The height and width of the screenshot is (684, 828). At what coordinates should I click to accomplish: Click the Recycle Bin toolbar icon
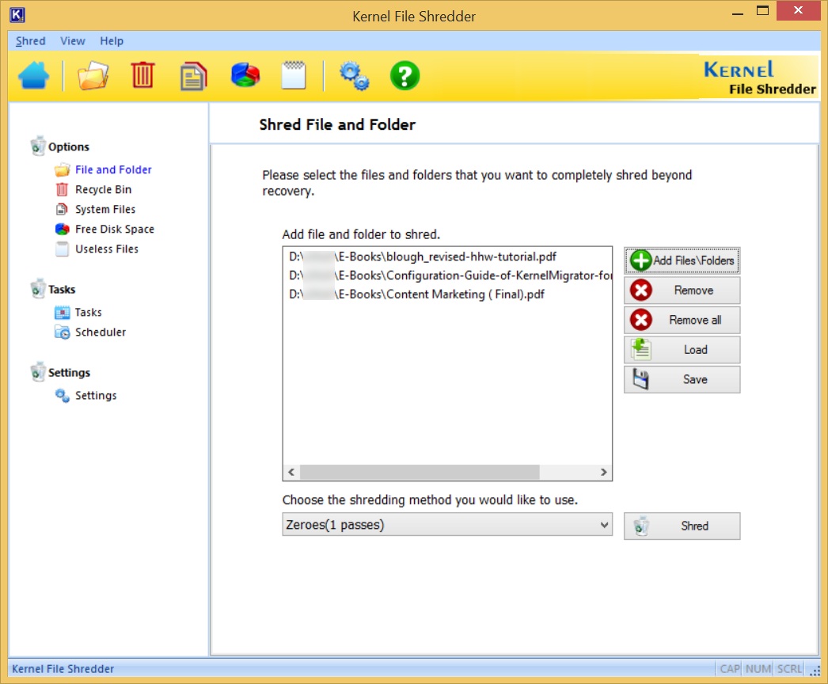pyautogui.click(x=142, y=75)
